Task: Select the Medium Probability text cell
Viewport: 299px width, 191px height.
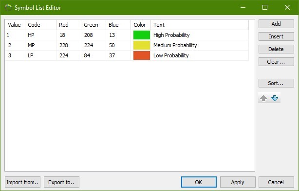Action: (200, 45)
